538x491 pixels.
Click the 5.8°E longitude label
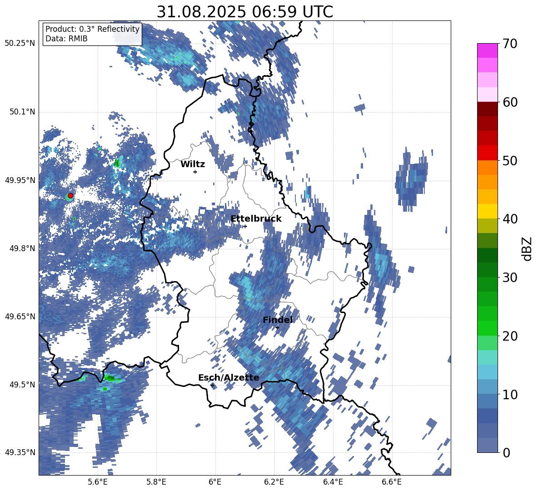point(156,482)
